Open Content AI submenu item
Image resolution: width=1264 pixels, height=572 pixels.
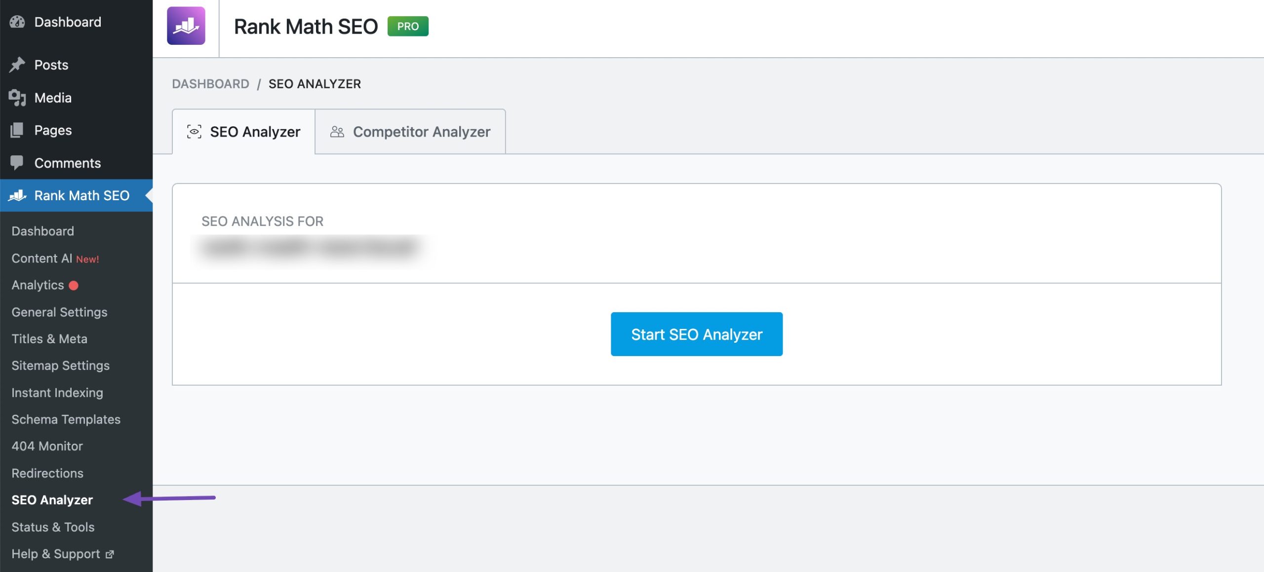point(42,258)
